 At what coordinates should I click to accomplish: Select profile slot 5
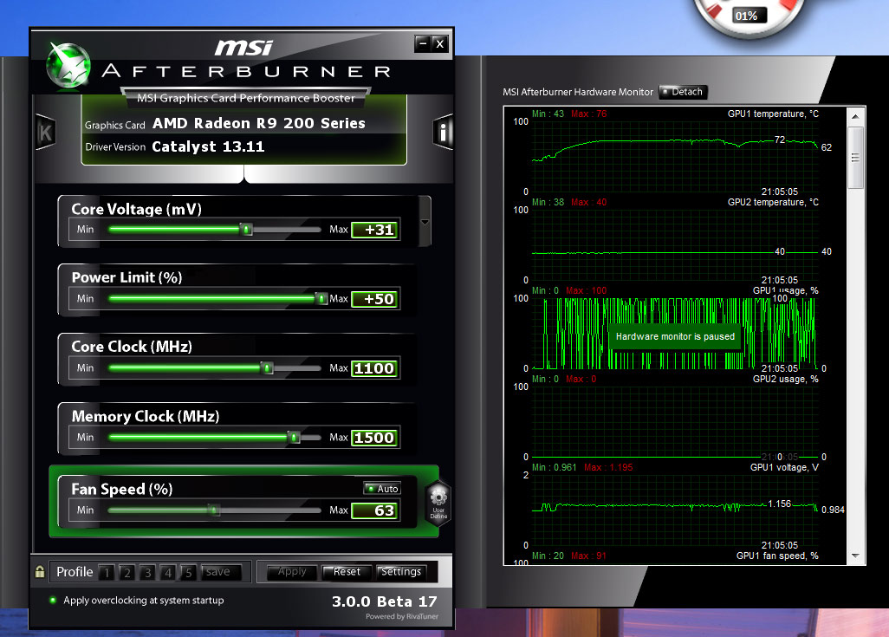click(x=188, y=572)
